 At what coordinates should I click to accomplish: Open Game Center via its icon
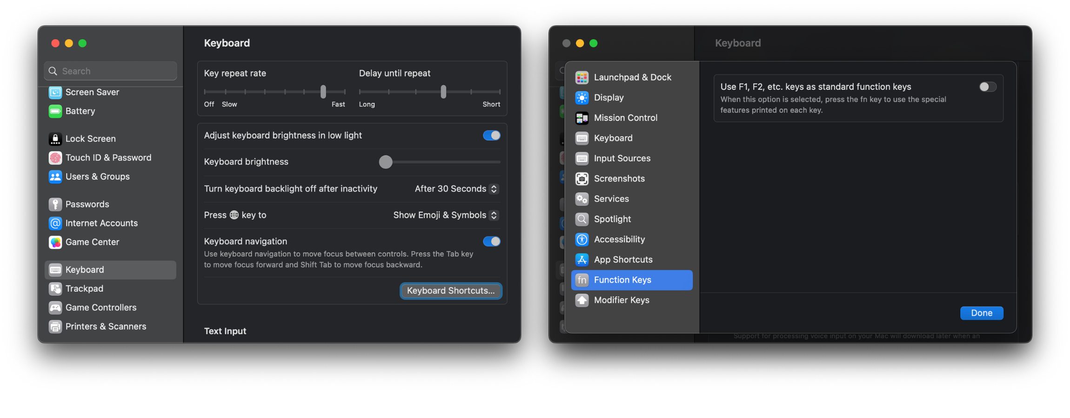point(55,242)
